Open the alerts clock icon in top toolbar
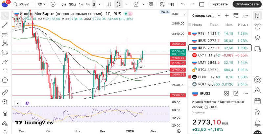This screenshot has width=263, height=134. [162, 4]
